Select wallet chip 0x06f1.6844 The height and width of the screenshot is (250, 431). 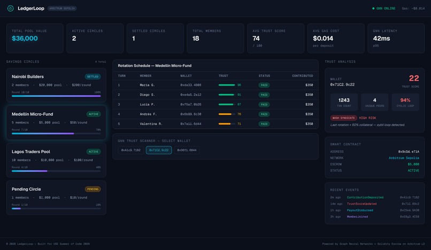(x=187, y=150)
